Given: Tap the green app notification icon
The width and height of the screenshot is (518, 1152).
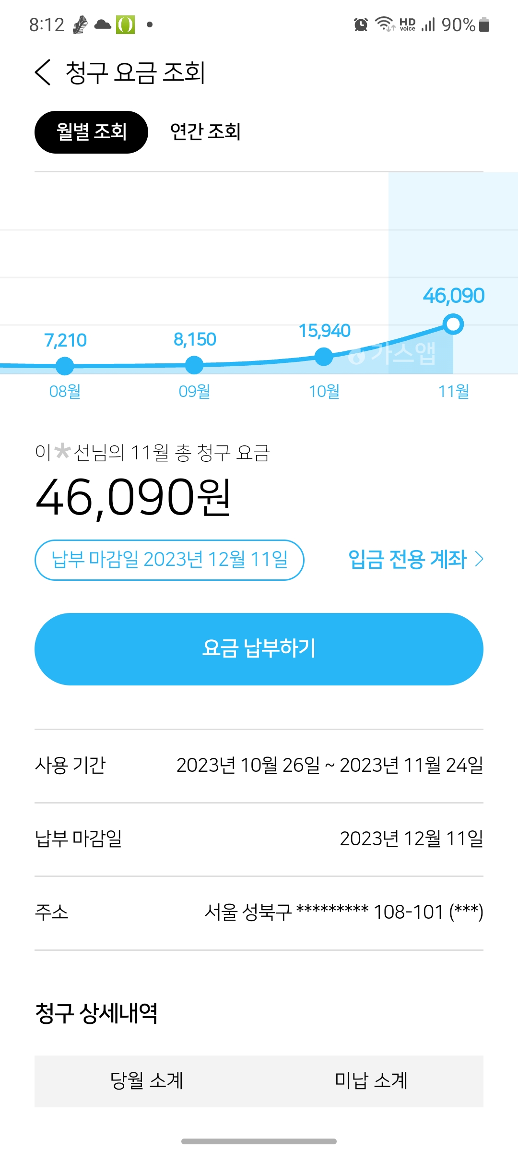Looking at the screenshot, I should 125,24.
